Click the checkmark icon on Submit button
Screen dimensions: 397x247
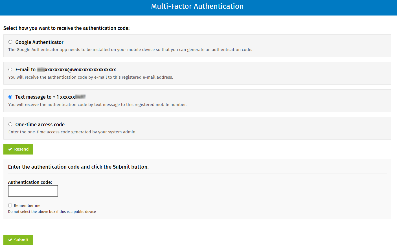[x=10, y=240]
